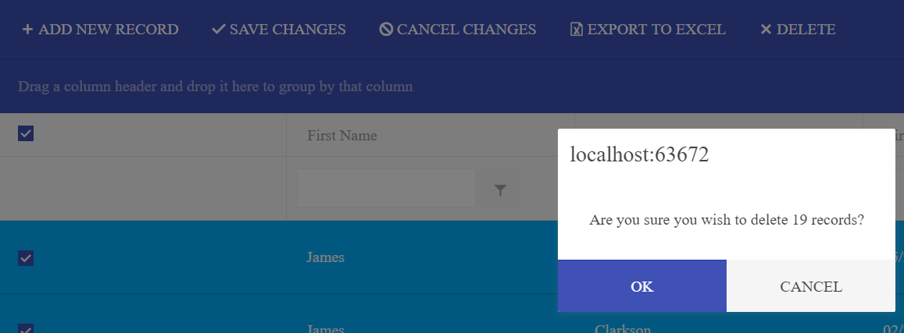This screenshot has width=904, height=333.
Task: Uncheck the checkbox on the Clarkson row
Action: pos(26,328)
